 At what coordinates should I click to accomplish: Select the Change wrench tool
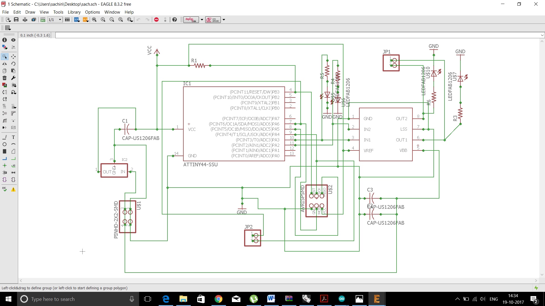coord(13,78)
